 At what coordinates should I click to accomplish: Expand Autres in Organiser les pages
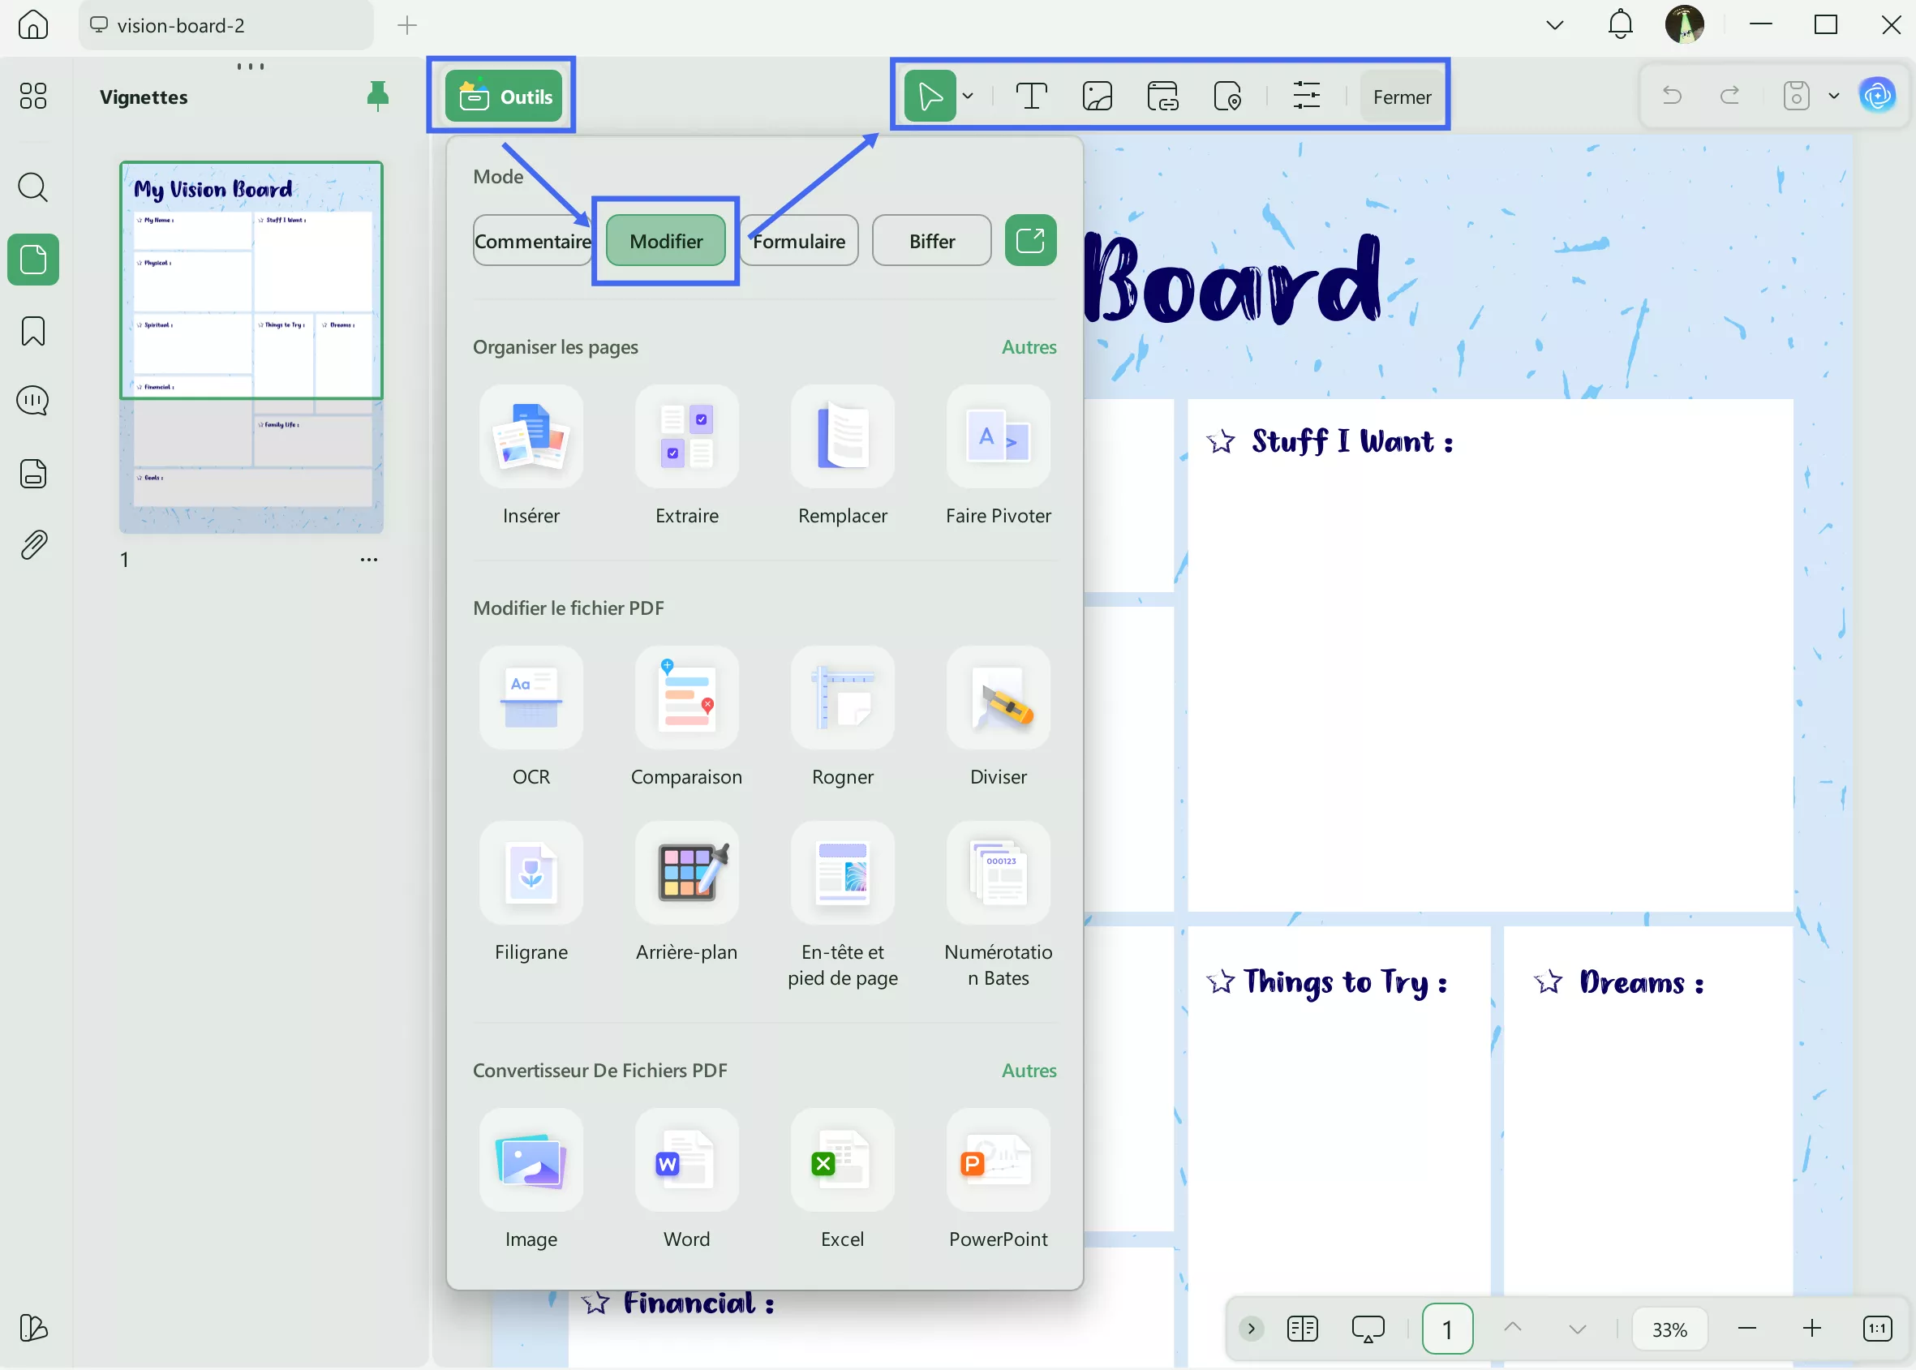point(1028,346)
